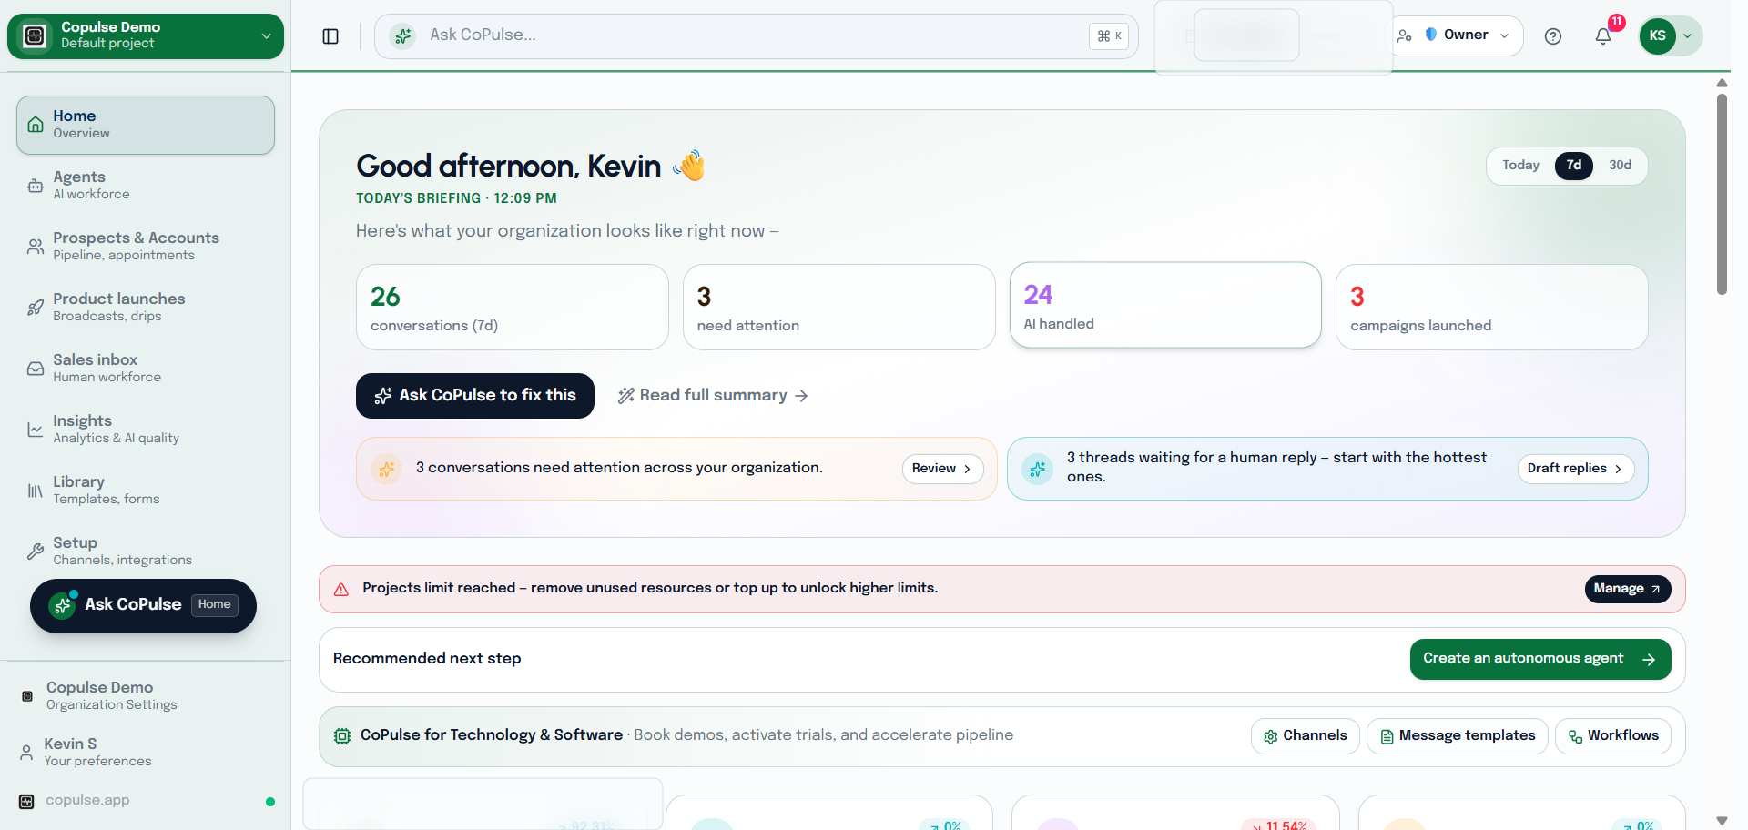Click scrollbar up arrow

coord(1722,83)
